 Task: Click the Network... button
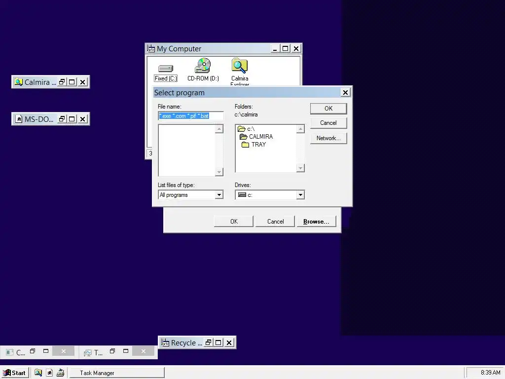328,138
